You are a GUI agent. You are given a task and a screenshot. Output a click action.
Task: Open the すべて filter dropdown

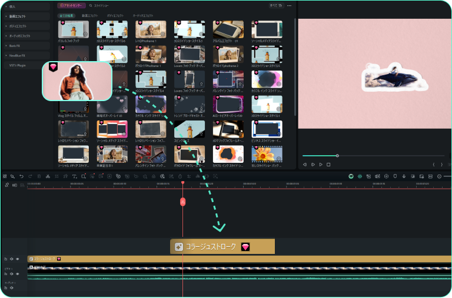click(x=275, y=5)
